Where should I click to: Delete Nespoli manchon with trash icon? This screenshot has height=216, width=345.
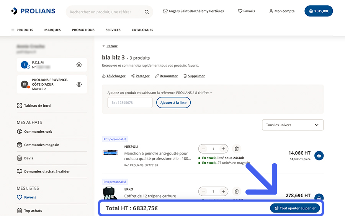point(237,149)
